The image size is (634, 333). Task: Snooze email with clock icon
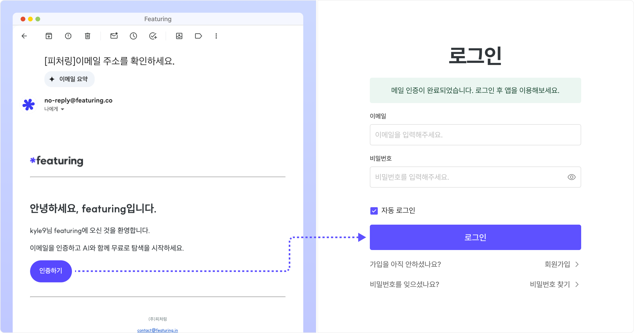[133, 36]
